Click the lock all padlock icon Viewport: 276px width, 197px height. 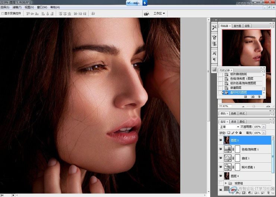[241, 133]
